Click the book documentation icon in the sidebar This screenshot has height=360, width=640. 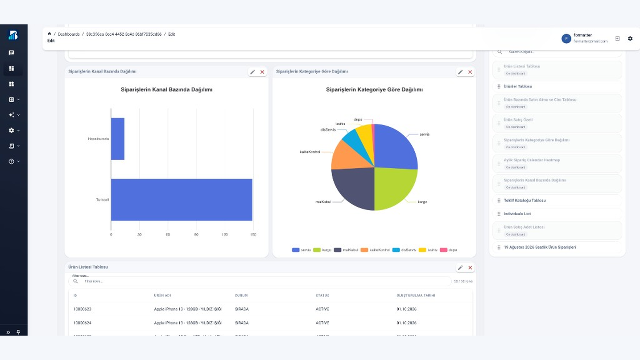(x=11, y=146)
